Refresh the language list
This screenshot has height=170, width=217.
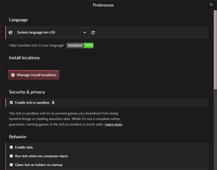pos(93,32)
